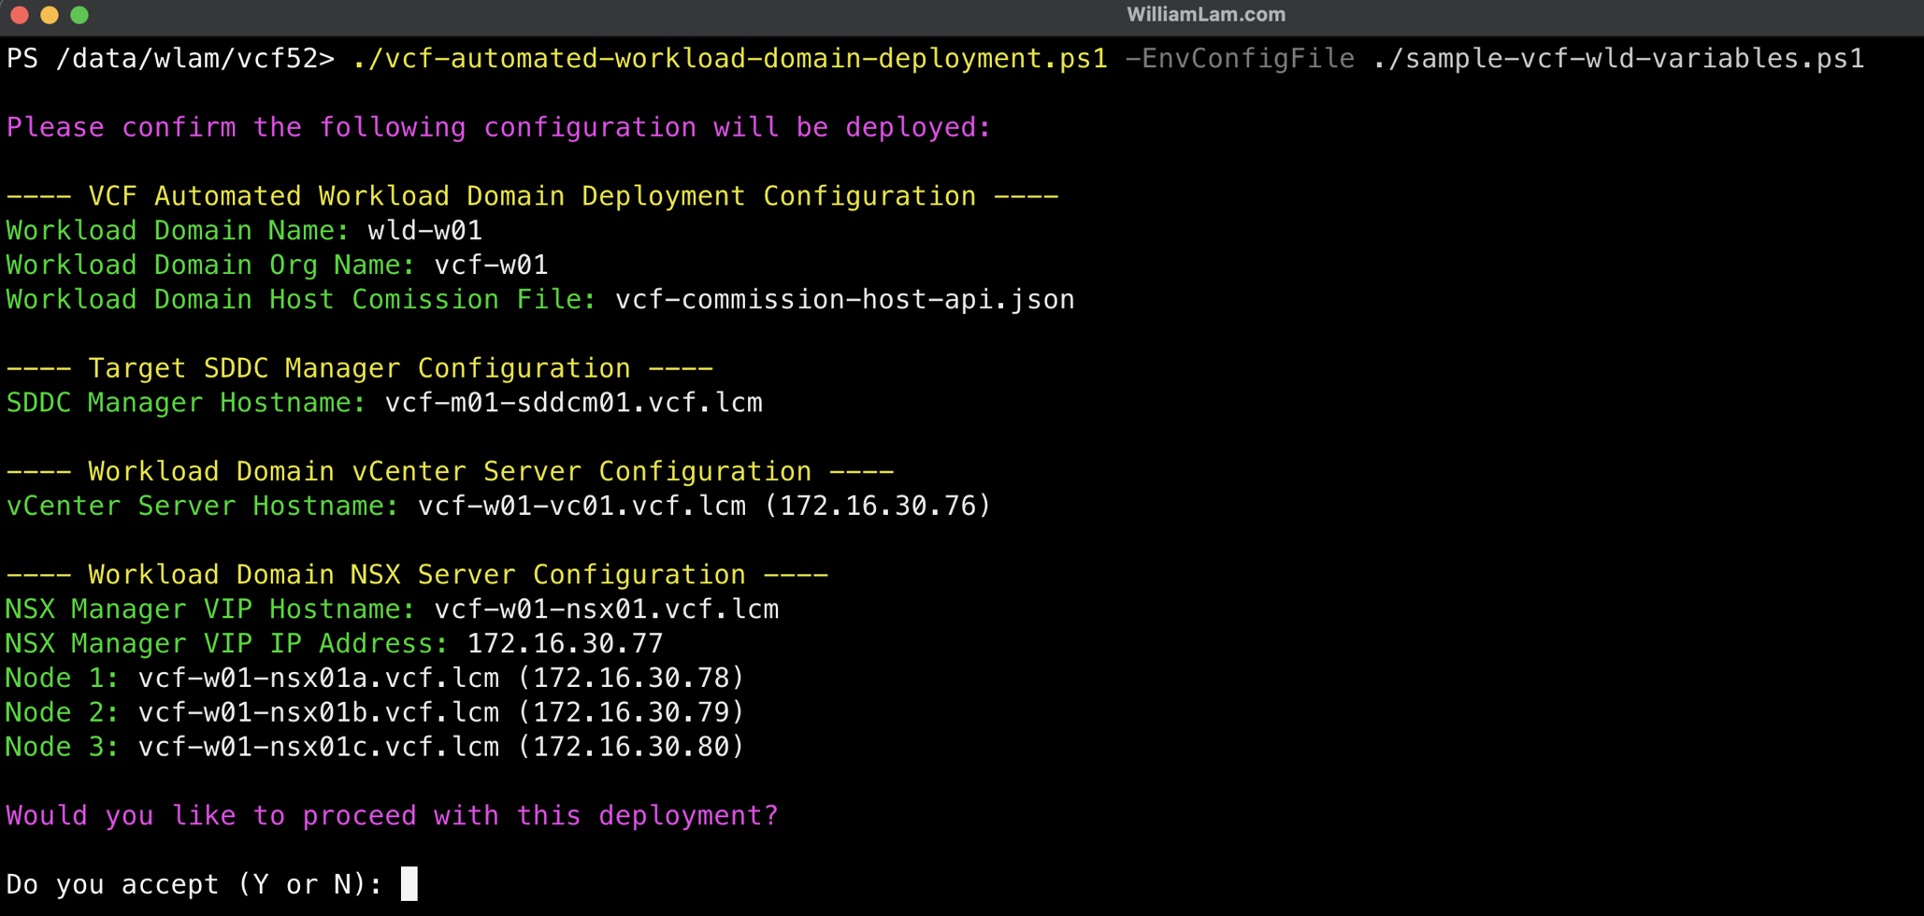The width and height of the screenshot is (1924, 916).
Task: Click the Target SDDC Manager Configuration heading
Action: click(x=360, y=368)
